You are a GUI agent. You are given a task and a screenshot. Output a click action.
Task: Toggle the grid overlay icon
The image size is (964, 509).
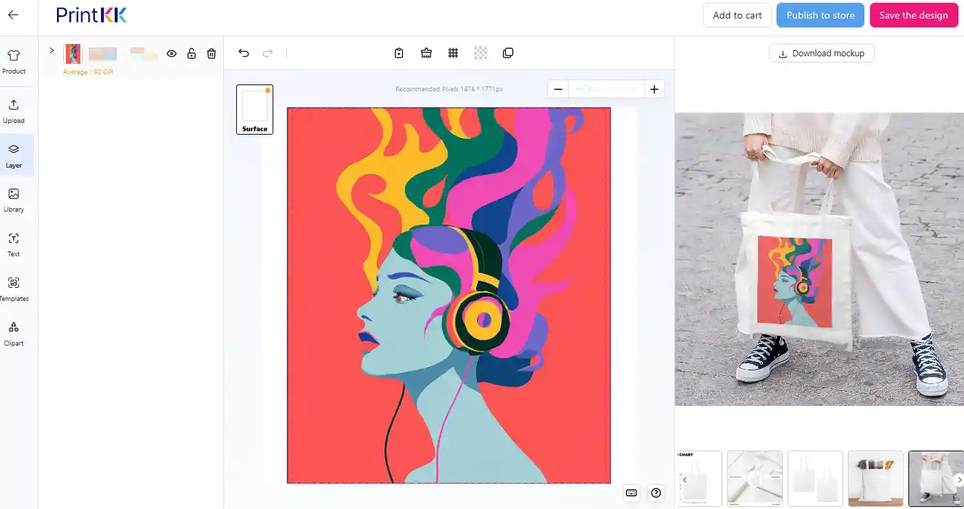tap(453, 52)
